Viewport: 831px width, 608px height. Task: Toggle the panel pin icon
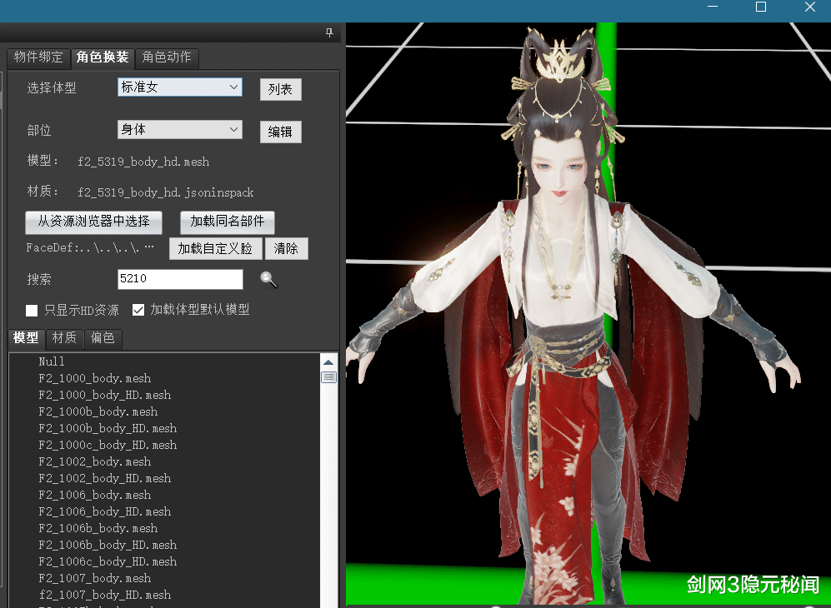coord(329,32)
